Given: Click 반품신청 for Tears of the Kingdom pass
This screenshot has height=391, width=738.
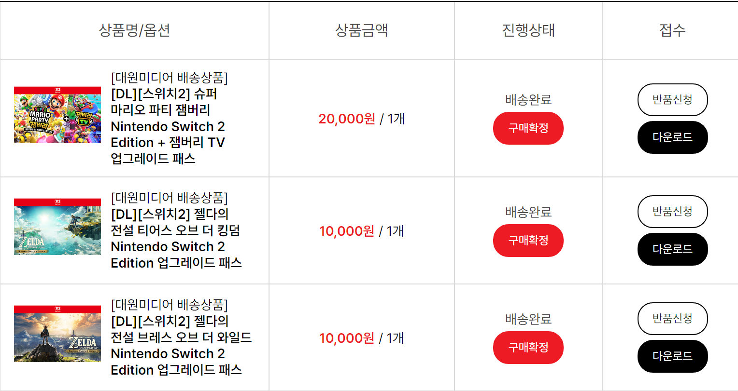Looking at the screenshot, I should click(672, 211).
